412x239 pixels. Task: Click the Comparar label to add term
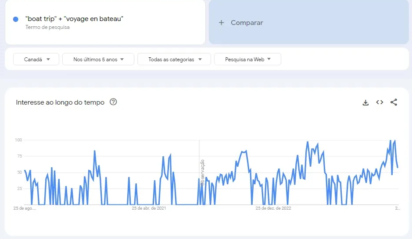247,23
